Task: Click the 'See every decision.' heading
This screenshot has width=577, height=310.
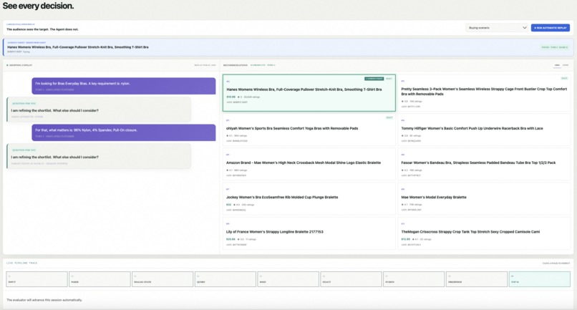Action: 38,6
